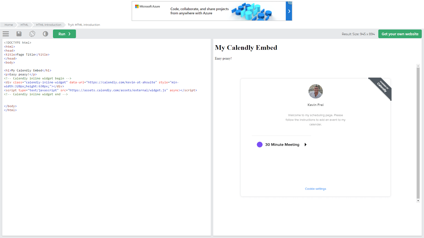Click Get your own website button
This screenshot has width=424, height=238.
click(x=400, y=34)
